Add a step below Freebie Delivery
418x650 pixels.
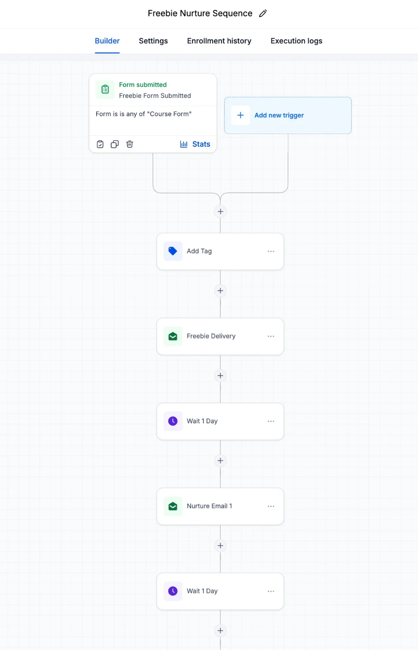tap(220, 376)
